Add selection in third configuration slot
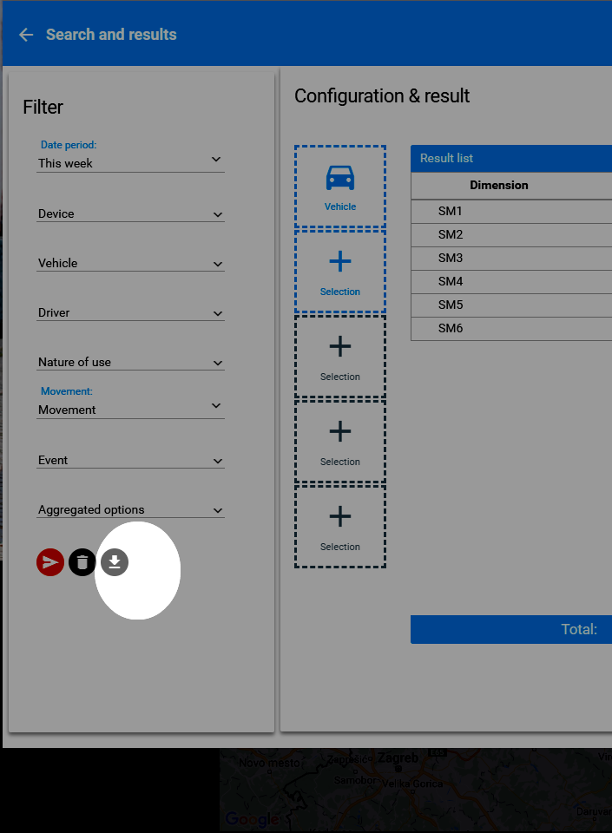Viewport: 612px width, 833px height. click(340, 357)
